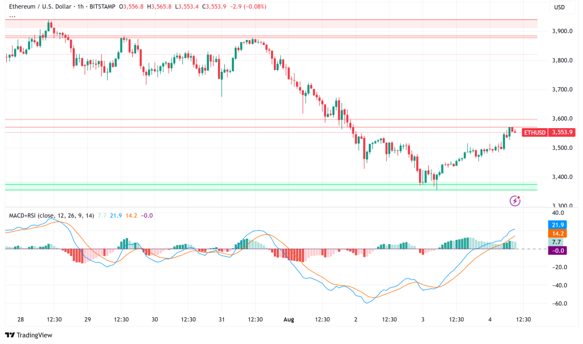Click the 3,800.0 price axis label
The width and height of the screenshot is (583, 344).
click(562, 60)
